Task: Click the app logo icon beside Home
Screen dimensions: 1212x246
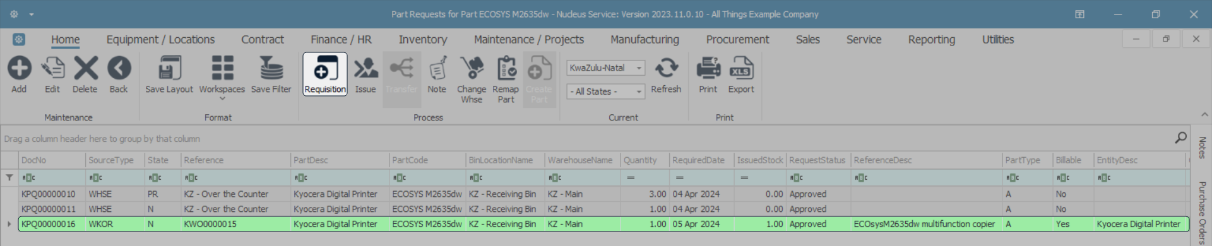Action: click(x=19, y=39)
